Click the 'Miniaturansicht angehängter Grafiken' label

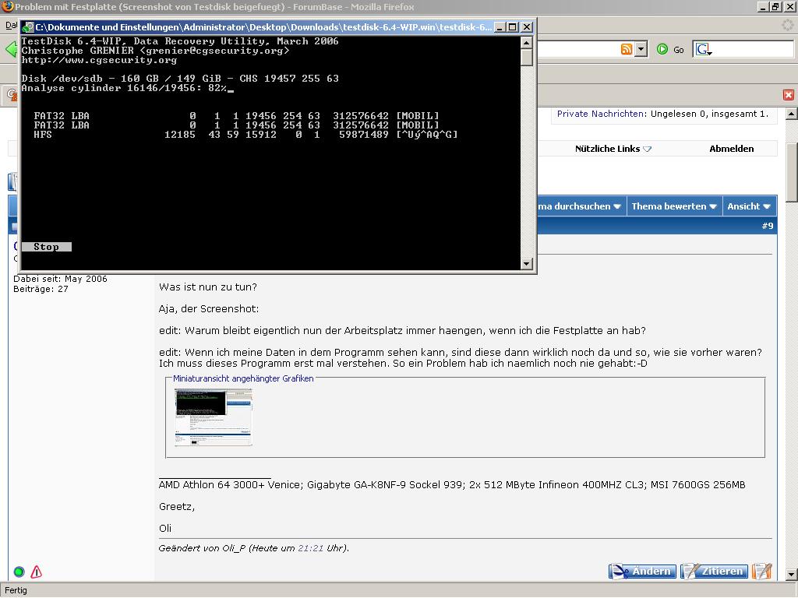click(x=243, y=378)
